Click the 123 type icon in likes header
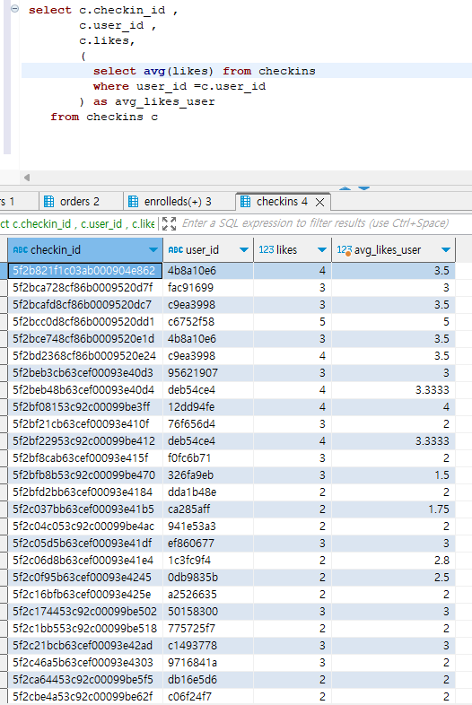The width and height of the screenshot is (472, 705). (x=266, y=249)
